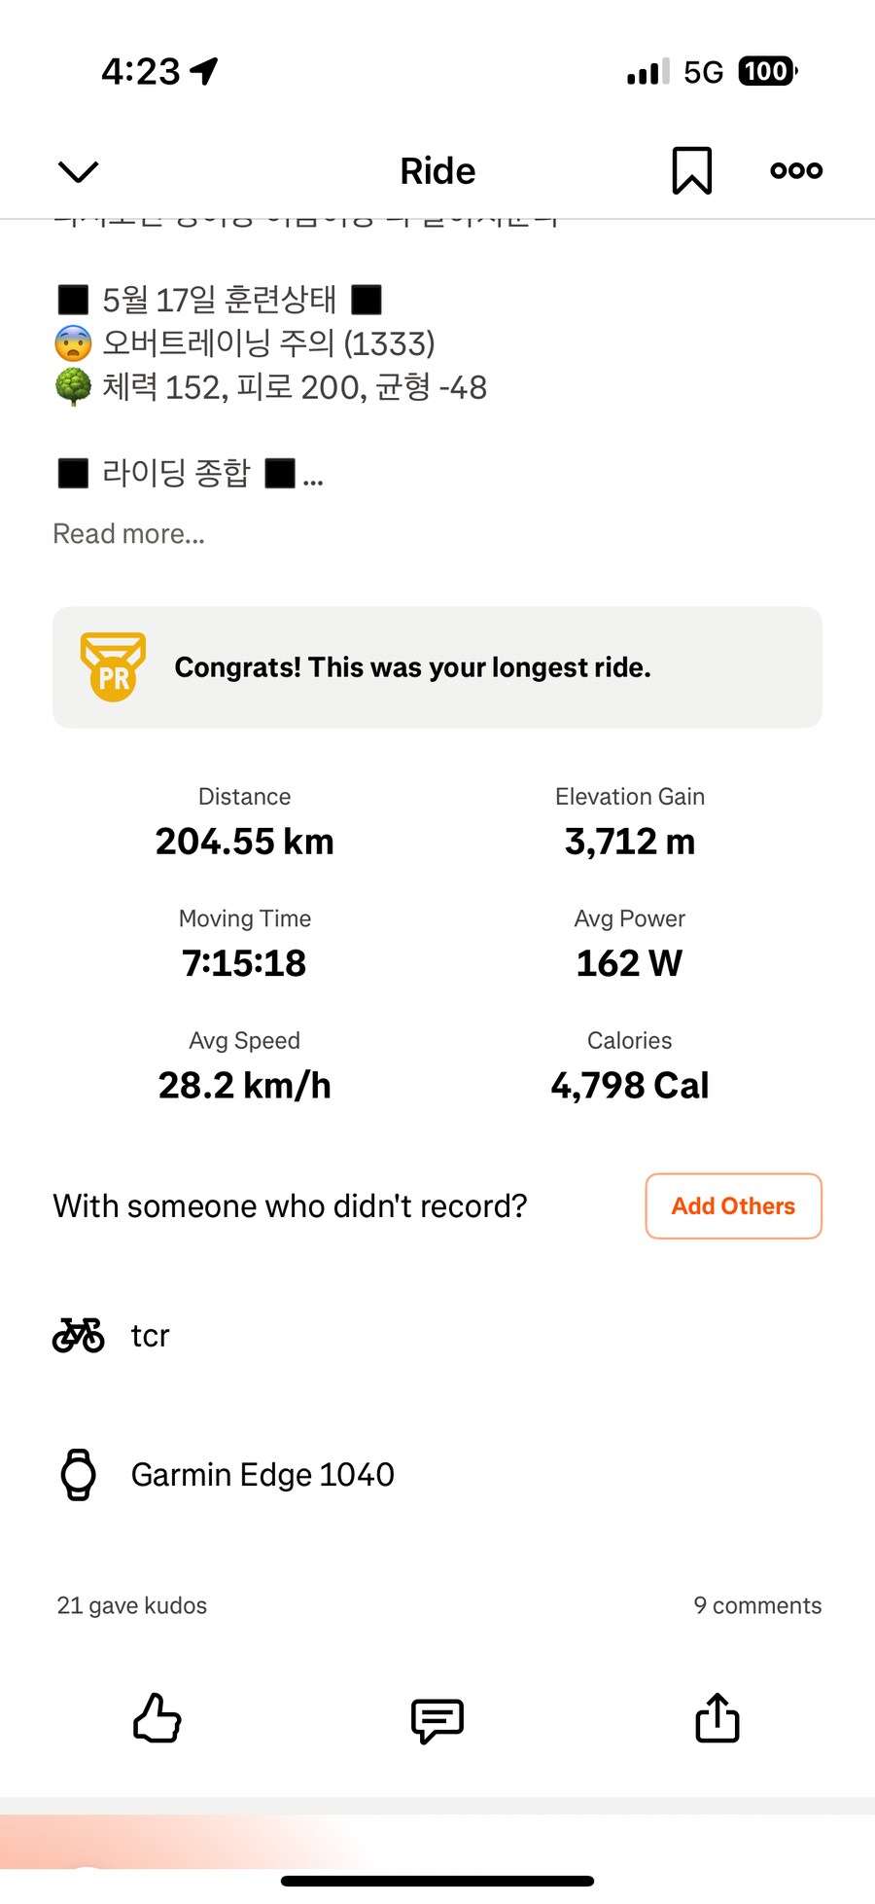Click the Add Others button
Screen dimensions: 875x1904
[734, 1205]
